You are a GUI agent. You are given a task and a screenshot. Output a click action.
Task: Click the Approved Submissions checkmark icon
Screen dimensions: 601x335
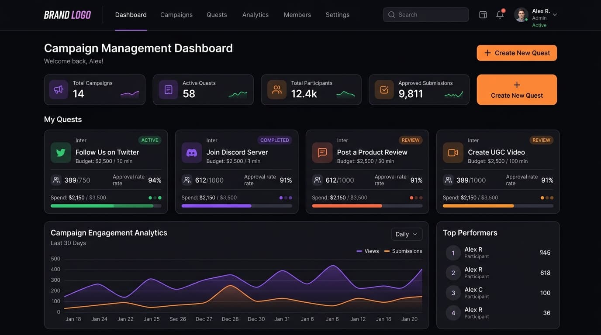[x=384, y=89]
